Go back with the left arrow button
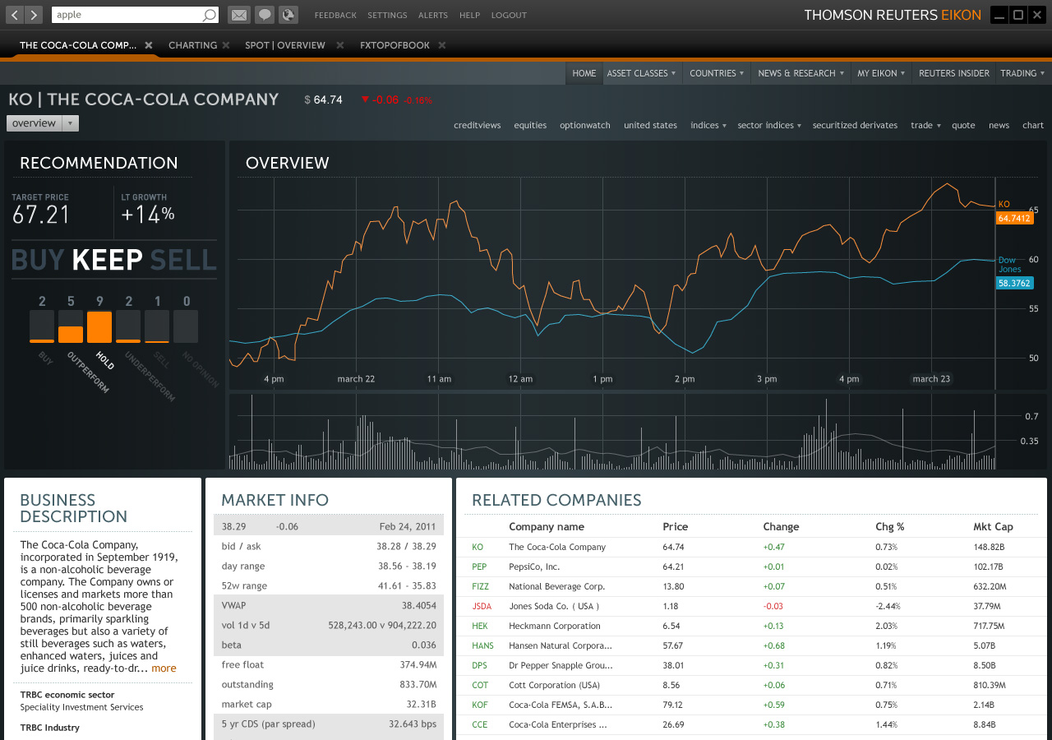 coord(15,15)
